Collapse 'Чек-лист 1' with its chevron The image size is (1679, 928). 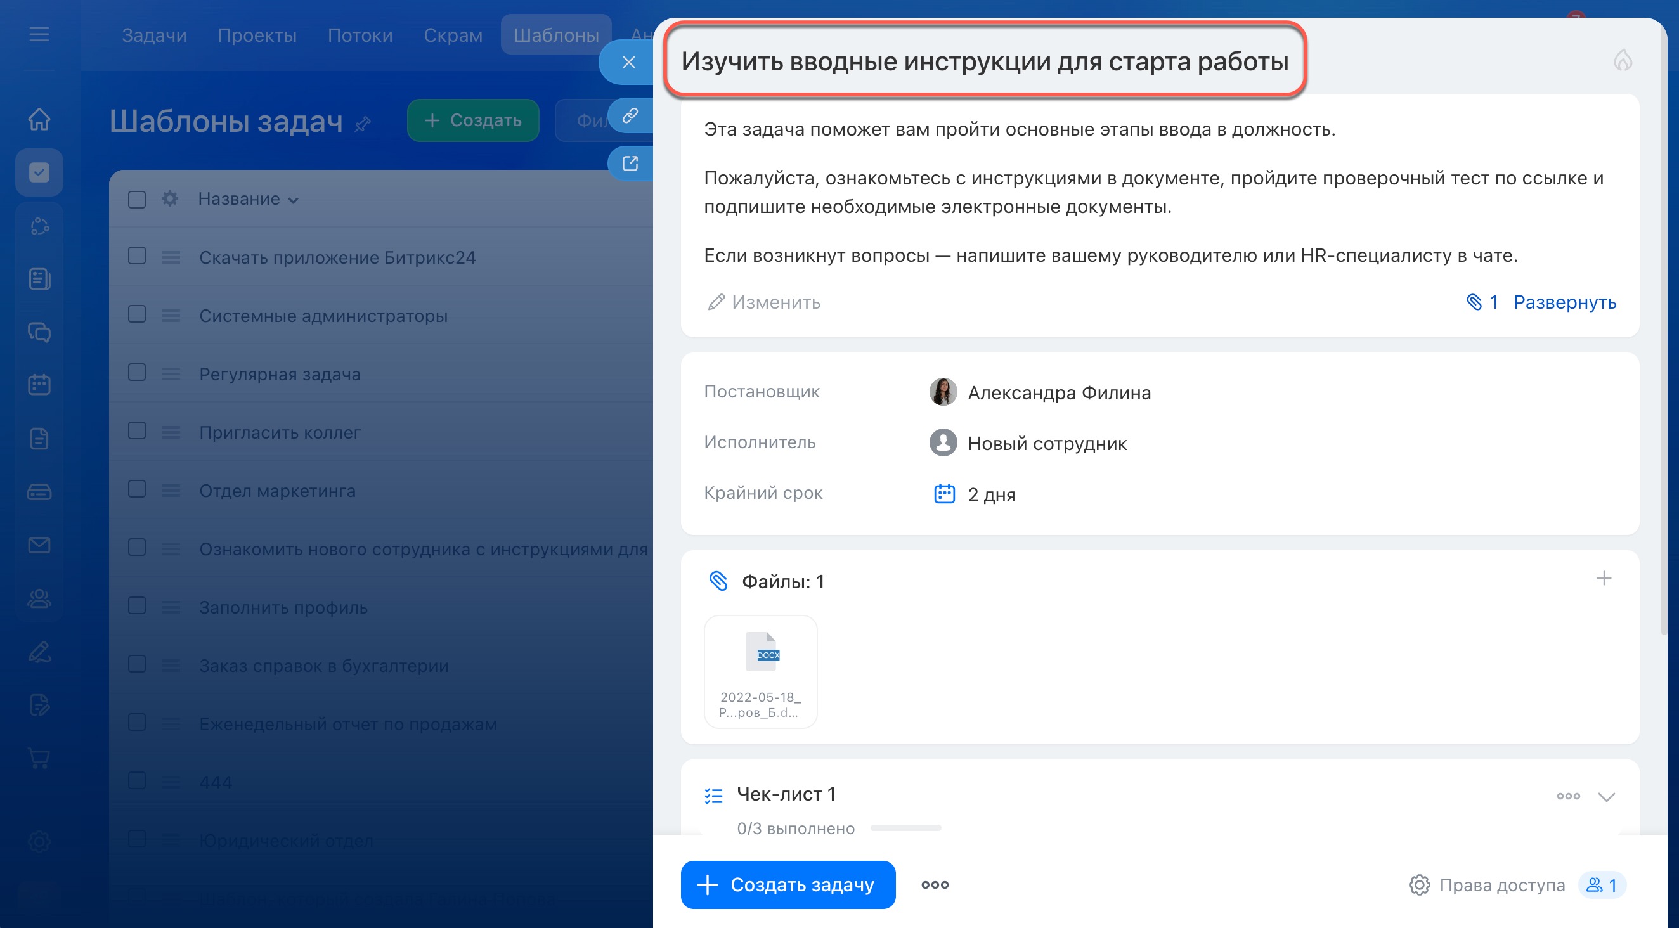tap(1607, 796)
